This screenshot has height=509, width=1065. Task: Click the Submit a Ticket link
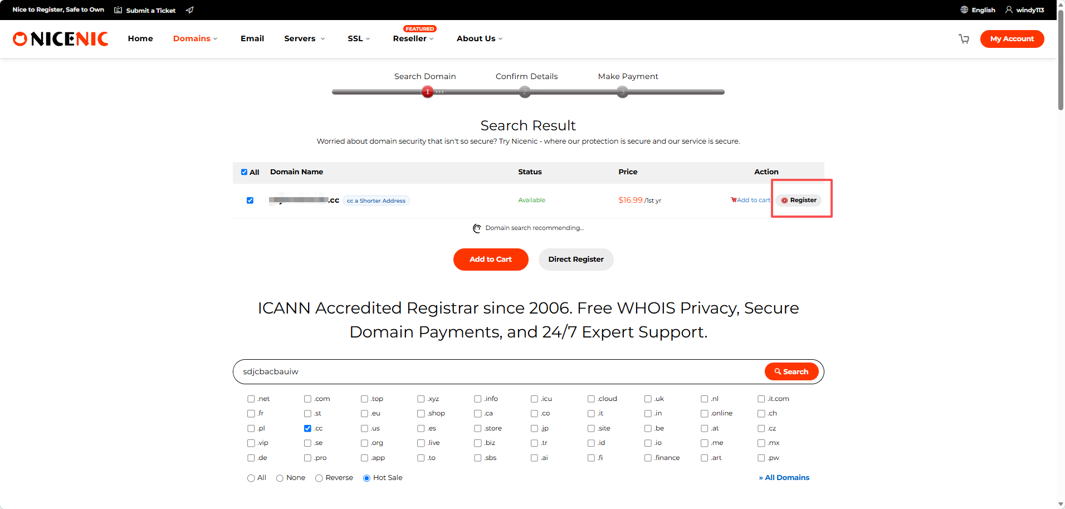click(x=150, y=10)
